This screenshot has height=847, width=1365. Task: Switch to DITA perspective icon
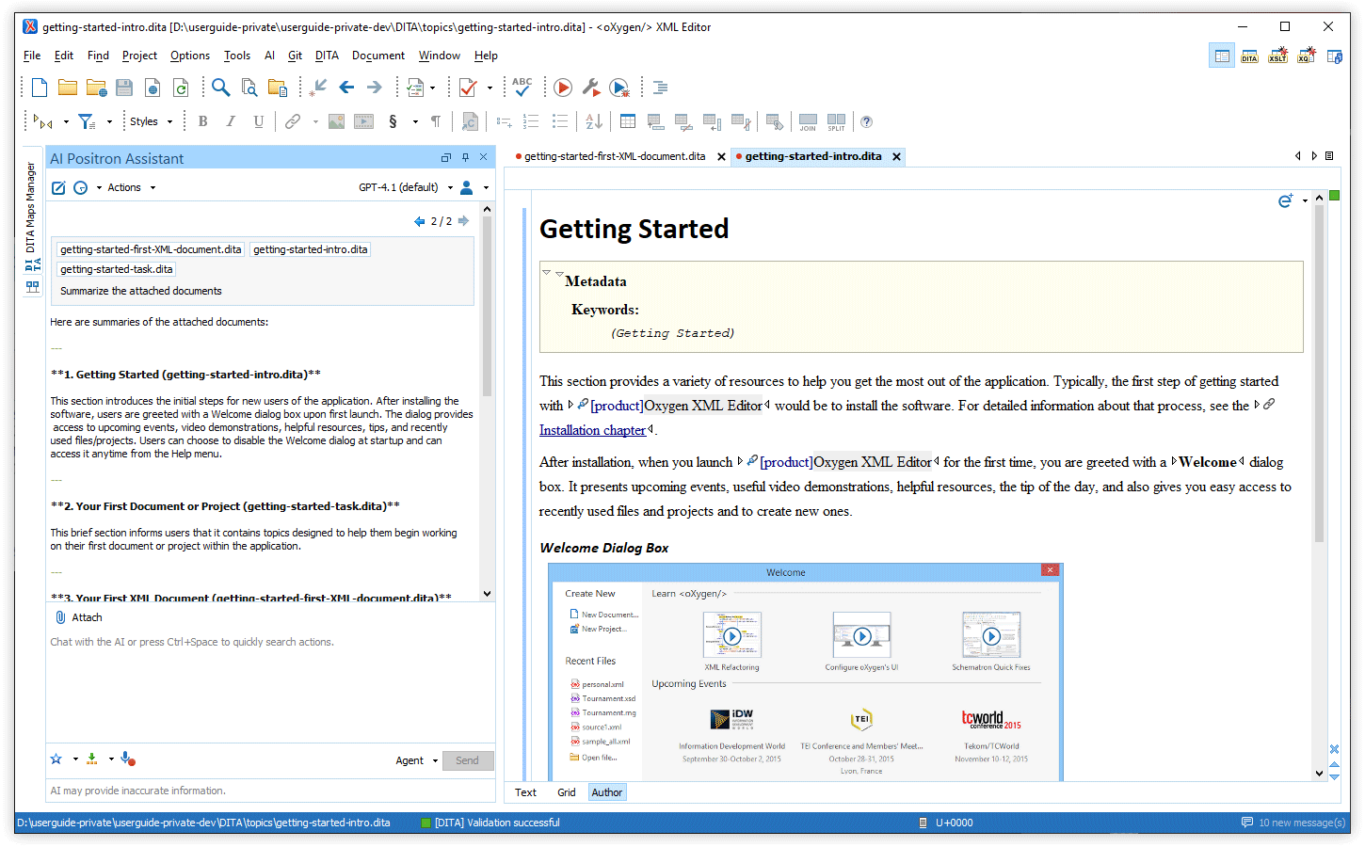(x=1249, y=56)
